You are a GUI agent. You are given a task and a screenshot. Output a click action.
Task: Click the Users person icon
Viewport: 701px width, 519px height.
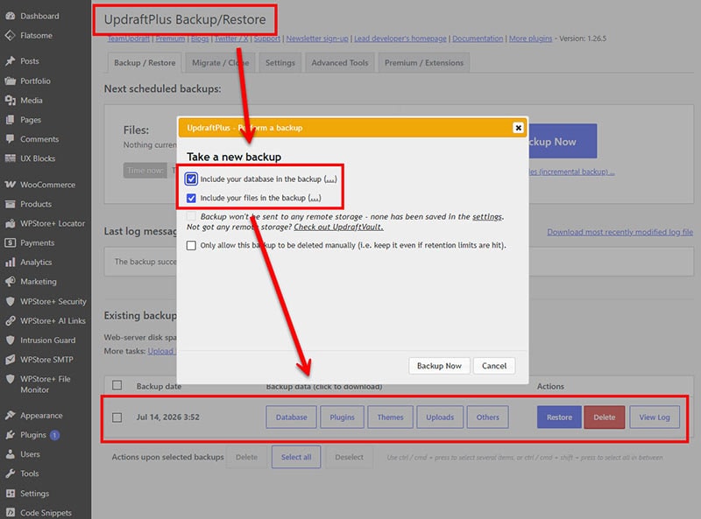[x=11, y=454]
